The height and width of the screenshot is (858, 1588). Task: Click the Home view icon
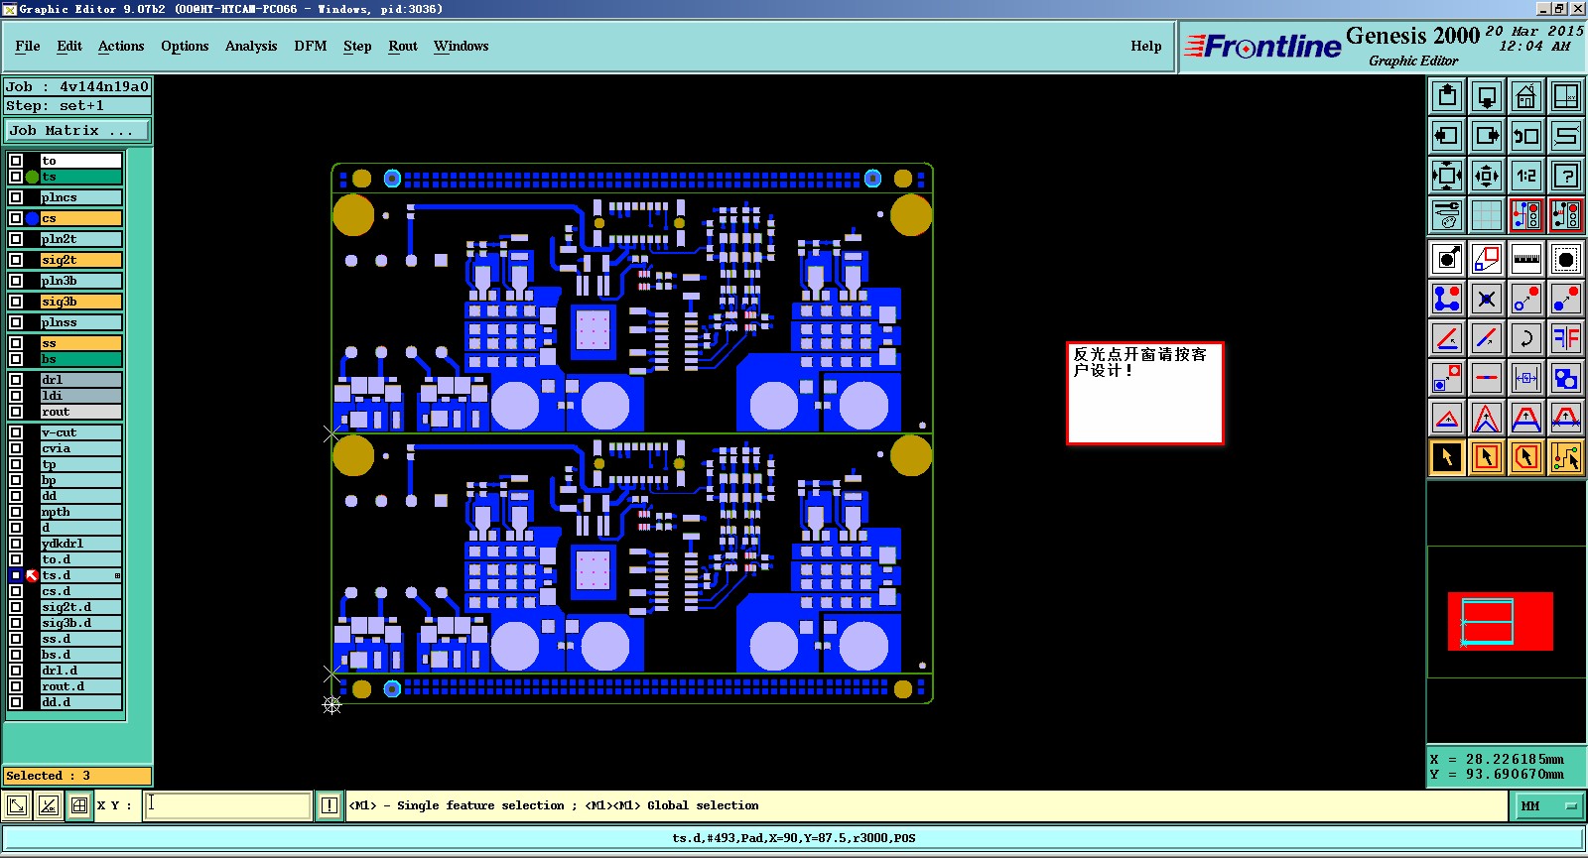click(x=1526, y=96)
